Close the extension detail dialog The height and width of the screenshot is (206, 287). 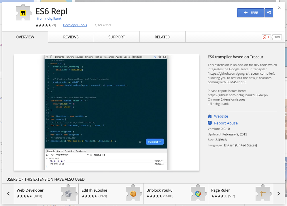tap(279, 8)
